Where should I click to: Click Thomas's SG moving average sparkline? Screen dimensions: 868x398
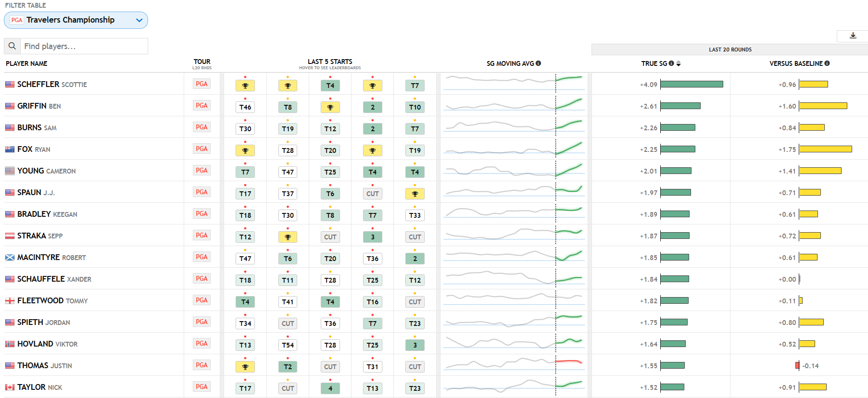[x=514, y=364]
